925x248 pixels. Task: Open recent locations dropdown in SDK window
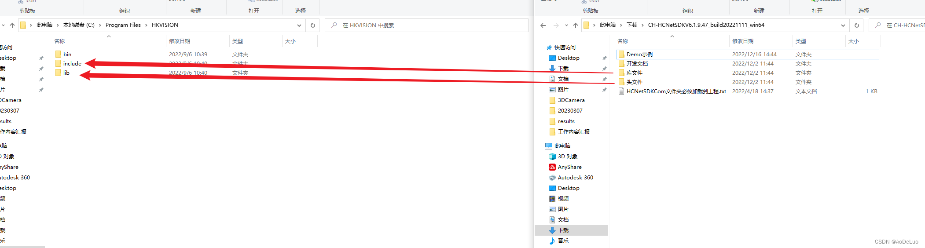click(566, 25)
